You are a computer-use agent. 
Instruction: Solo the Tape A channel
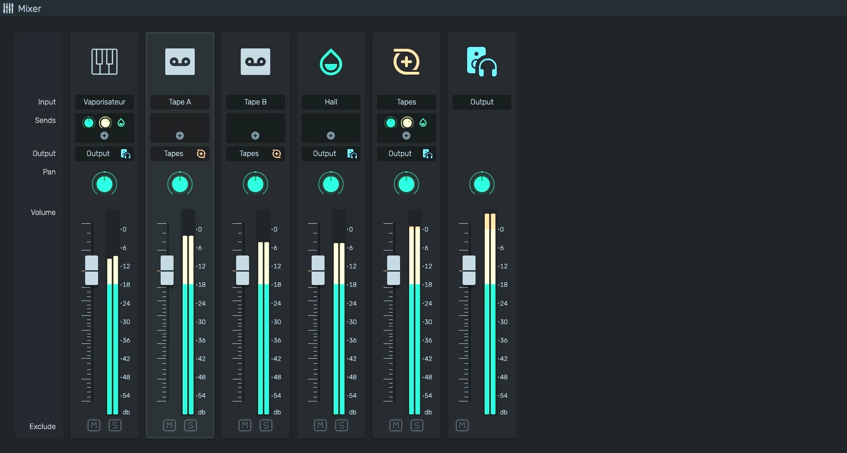pyautogui.click(x=191, y=425)
